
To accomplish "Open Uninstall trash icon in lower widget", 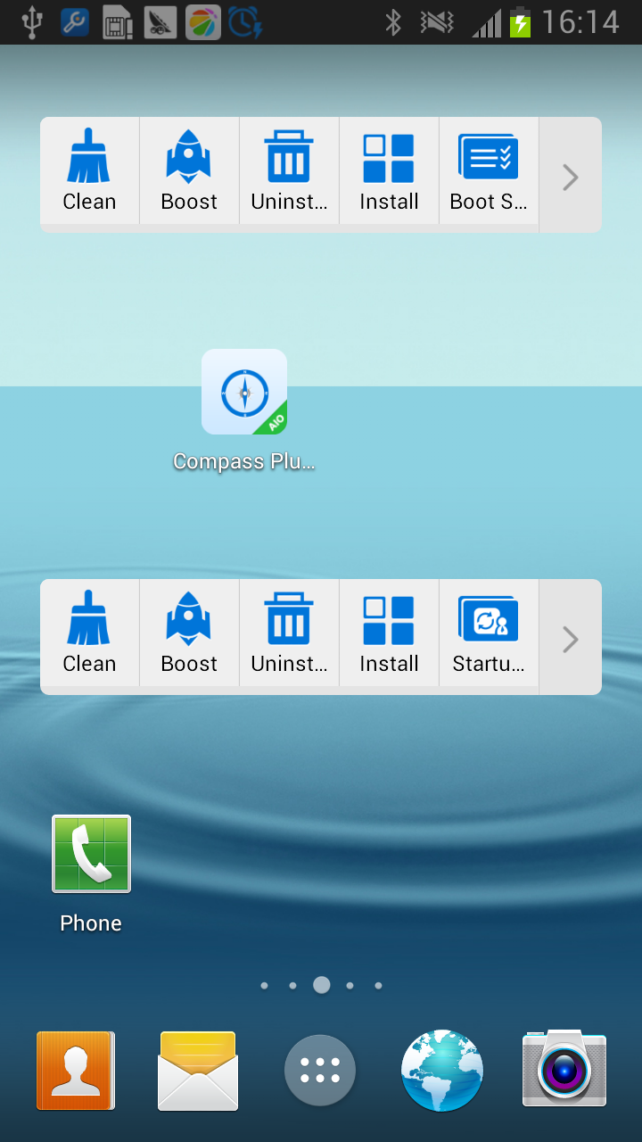I will (289, 633).
